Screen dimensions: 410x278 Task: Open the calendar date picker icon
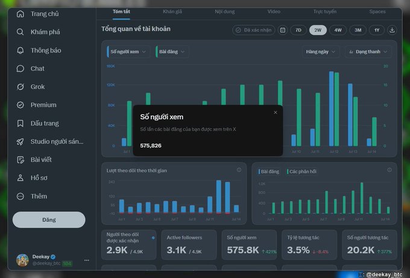click(x=283, y=30)
